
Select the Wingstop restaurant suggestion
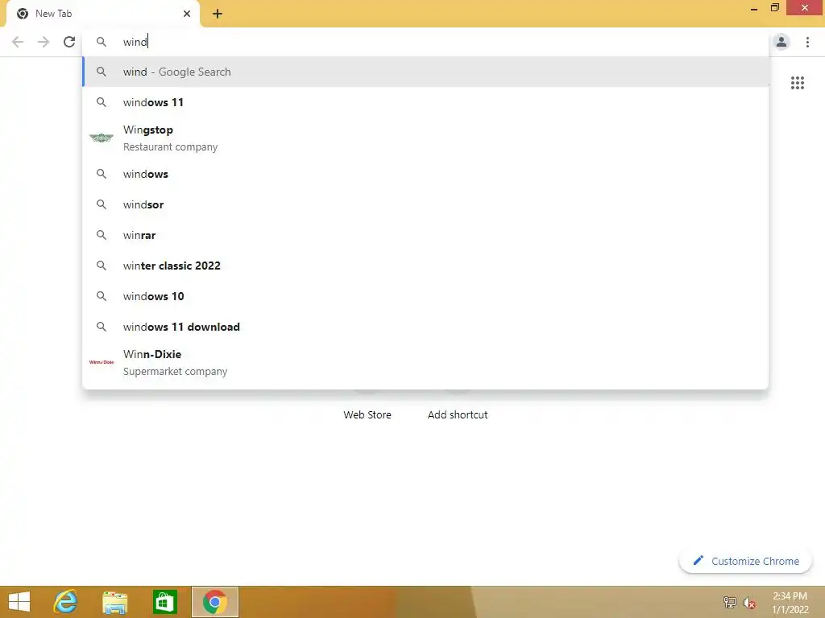(x=425, y=138)
